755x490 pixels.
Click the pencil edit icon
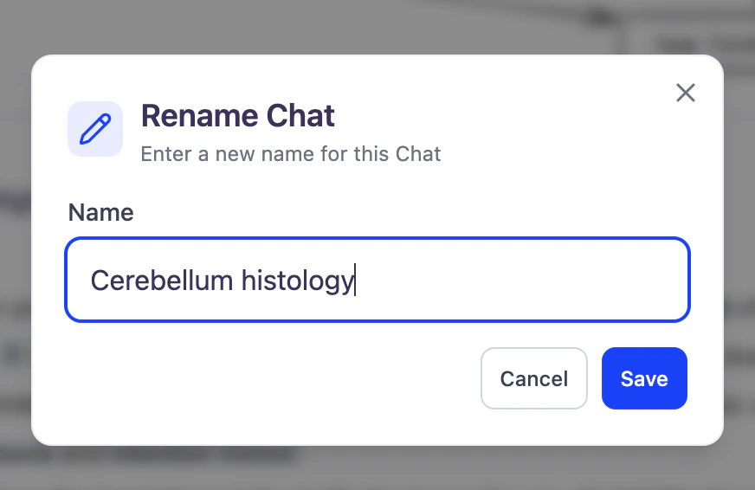tap(95, 129)
